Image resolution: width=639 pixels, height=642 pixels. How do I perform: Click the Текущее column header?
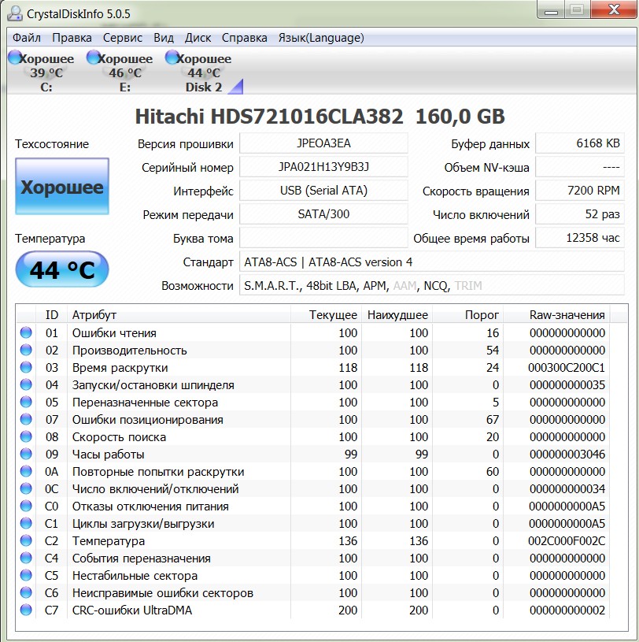pos(327,315)
